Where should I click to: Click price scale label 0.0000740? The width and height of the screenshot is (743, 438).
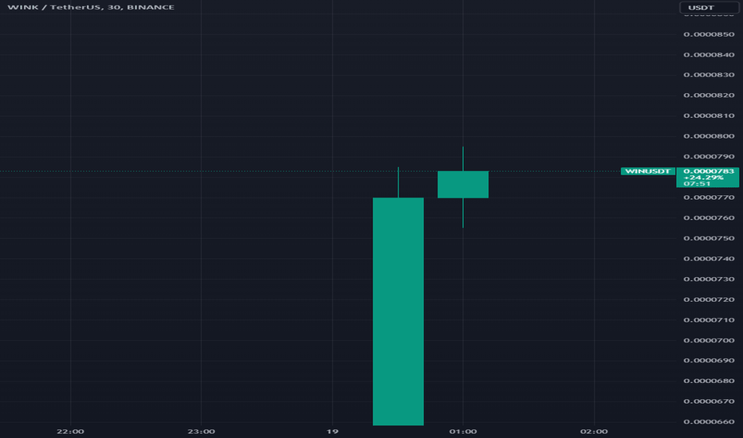tap(709, 259)
